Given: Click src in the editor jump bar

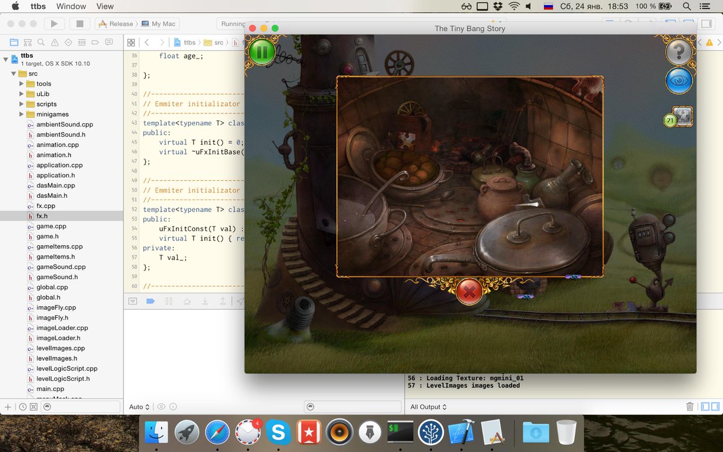Looking at the screenshot, I should click(x=214, y=43).
